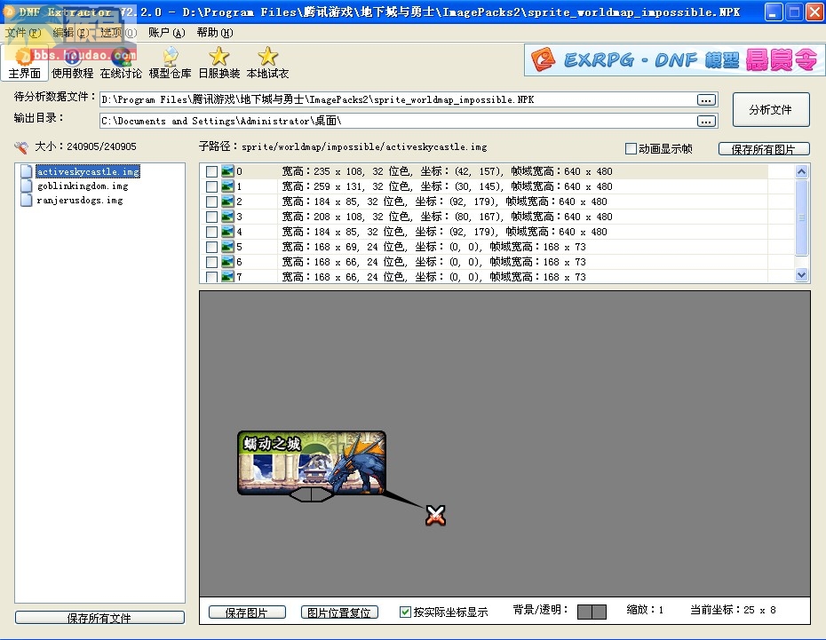
Task: Click the frame list vertical scrollbar thumb
Action: point(801,217)
